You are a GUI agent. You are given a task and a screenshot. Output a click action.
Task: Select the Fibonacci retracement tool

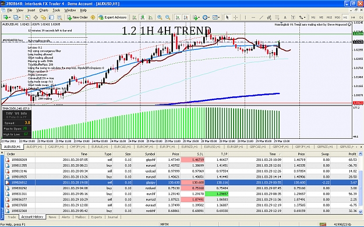point(277,17)
